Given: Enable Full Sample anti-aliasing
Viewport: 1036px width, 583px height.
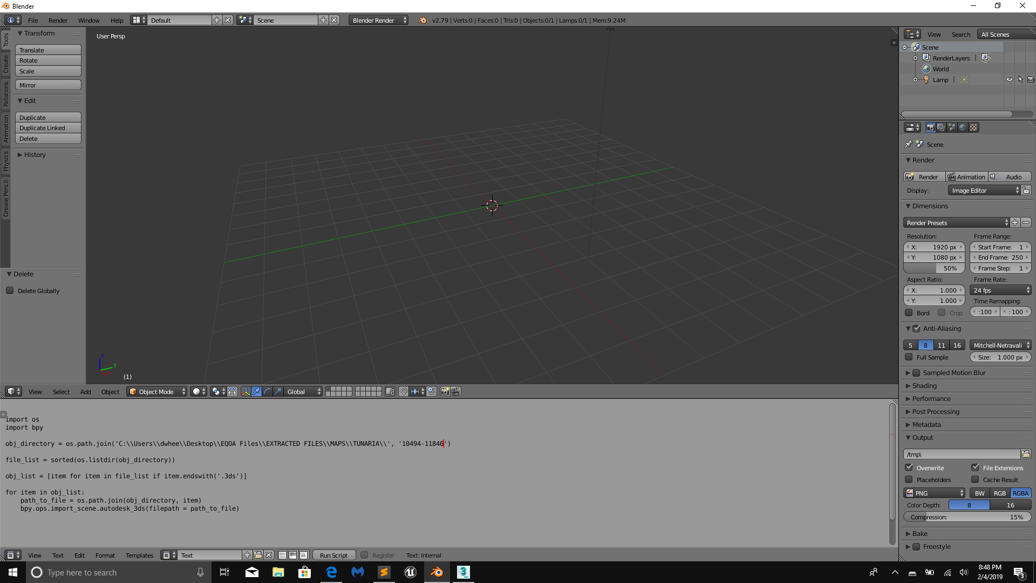Looking at the screenshot, I should click(909, 357).
